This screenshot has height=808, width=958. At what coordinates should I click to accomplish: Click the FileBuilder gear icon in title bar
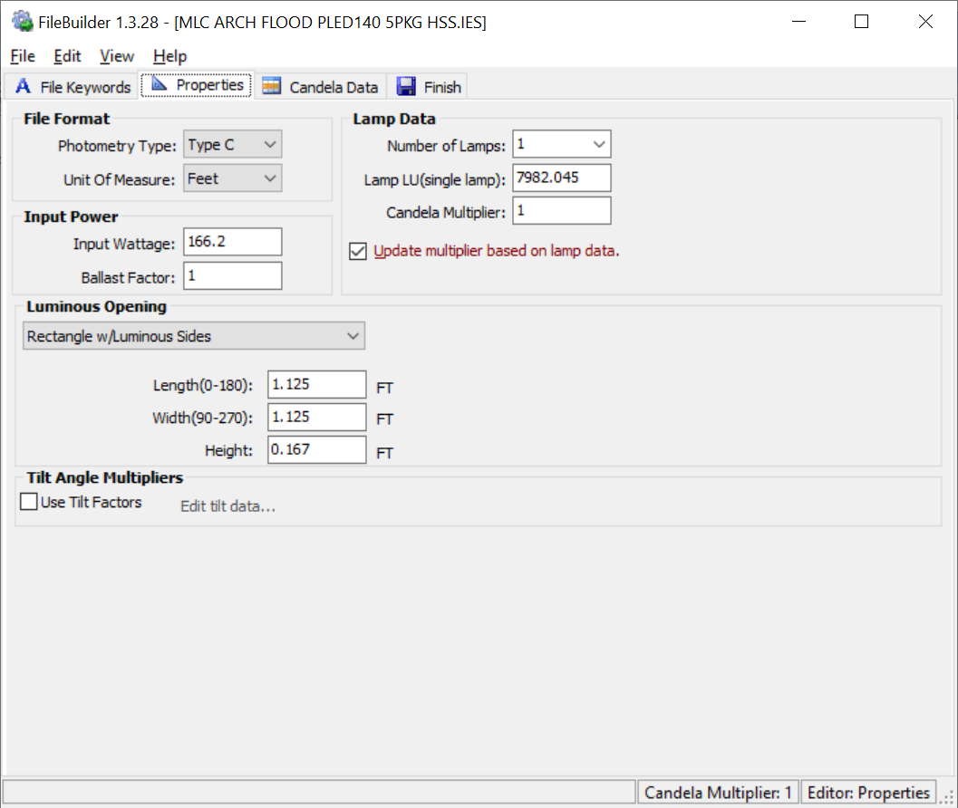pyautogui.click(x=22, y=22)
